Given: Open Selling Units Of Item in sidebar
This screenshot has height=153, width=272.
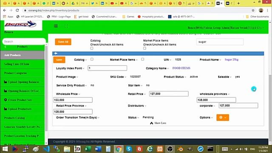Looking at the screenshot, I should 23,64.
